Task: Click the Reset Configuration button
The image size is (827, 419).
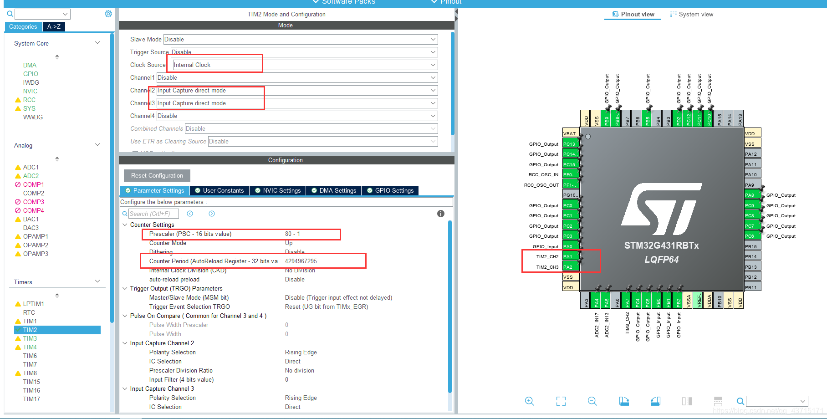Action: pyautogui.click(x=157, y=175)
